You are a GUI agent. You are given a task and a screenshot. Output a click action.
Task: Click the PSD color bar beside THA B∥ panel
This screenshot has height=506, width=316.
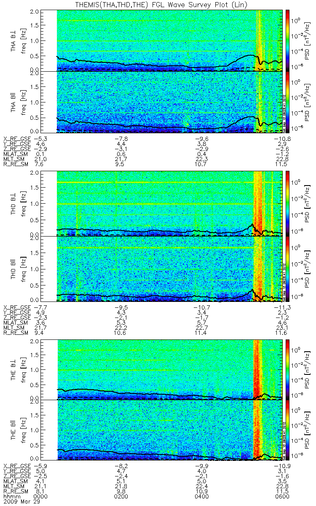[288, 102]
